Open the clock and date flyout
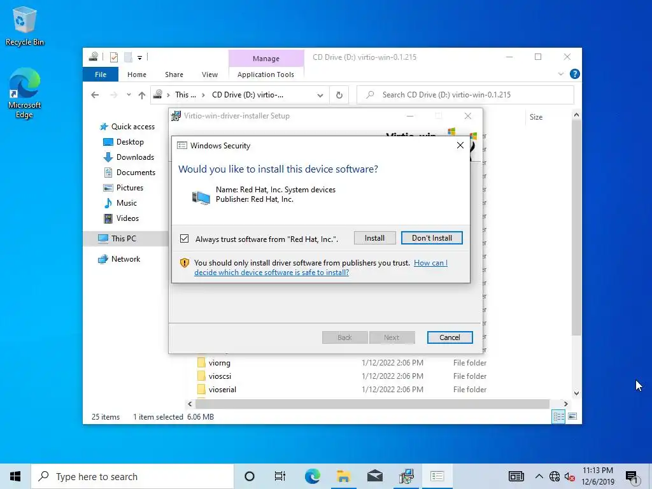The image size is (652, 489). [597, 476]
